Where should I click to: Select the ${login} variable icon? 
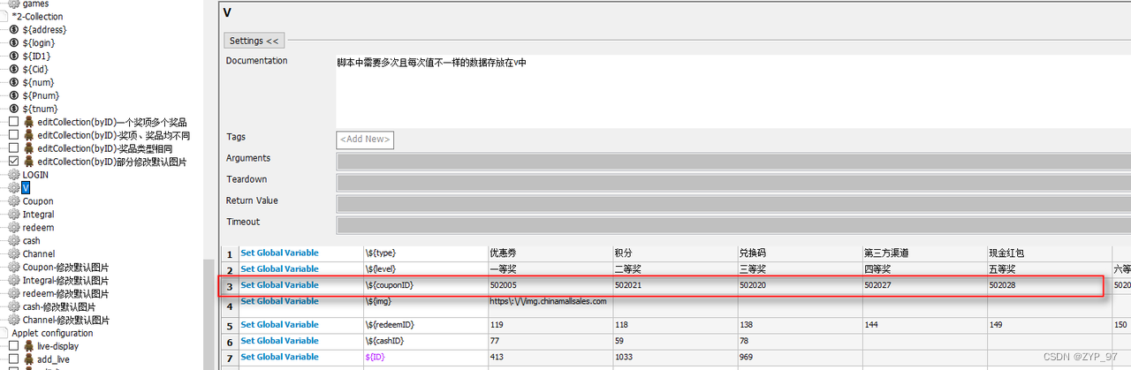click(14, 42)
